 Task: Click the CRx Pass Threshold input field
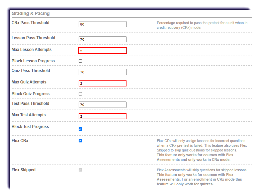point(102,24)
